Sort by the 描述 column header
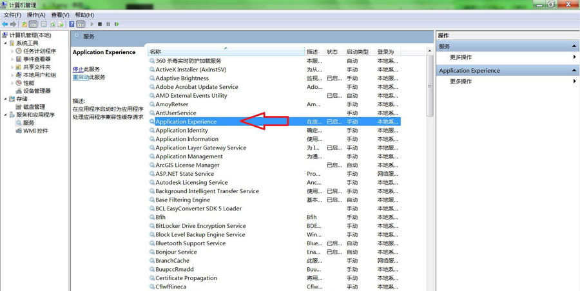Screen dimensions: 580x291 coord(314,52)
